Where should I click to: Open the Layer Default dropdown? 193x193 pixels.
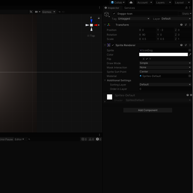tap(176, 19)
